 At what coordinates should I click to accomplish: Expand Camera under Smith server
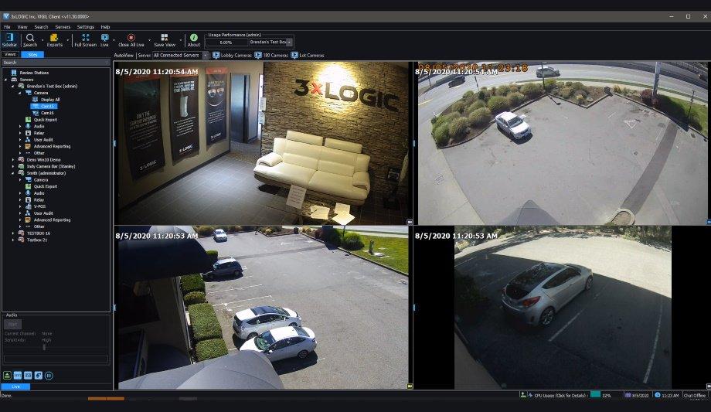point(20,179)
